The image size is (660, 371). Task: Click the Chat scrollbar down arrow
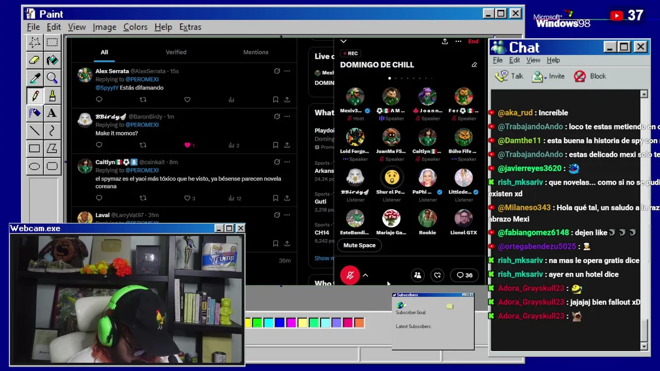[644, 347]
